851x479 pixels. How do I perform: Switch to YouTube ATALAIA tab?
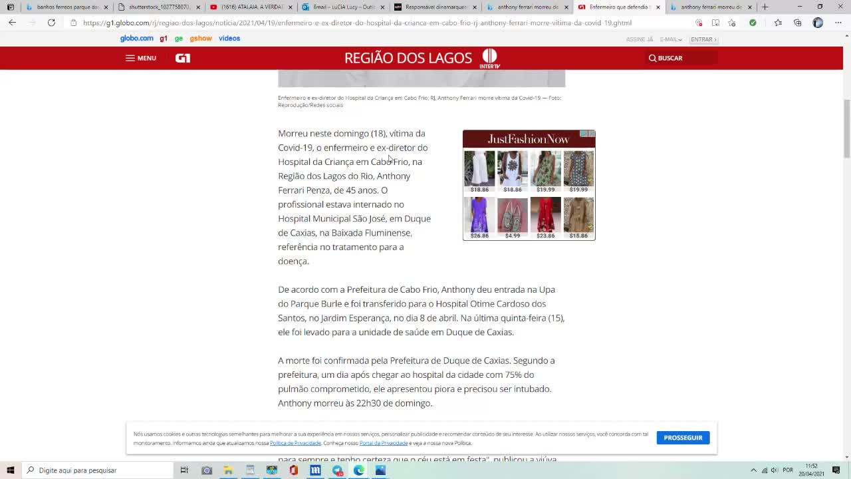(251, 7)
